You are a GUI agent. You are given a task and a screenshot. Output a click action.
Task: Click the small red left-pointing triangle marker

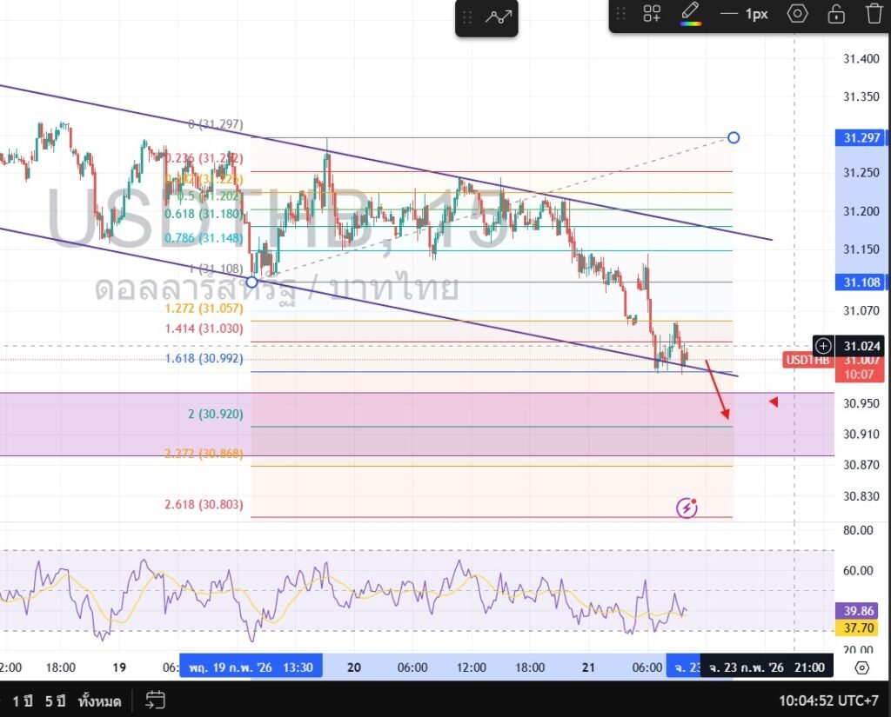(x=774, y=402)
